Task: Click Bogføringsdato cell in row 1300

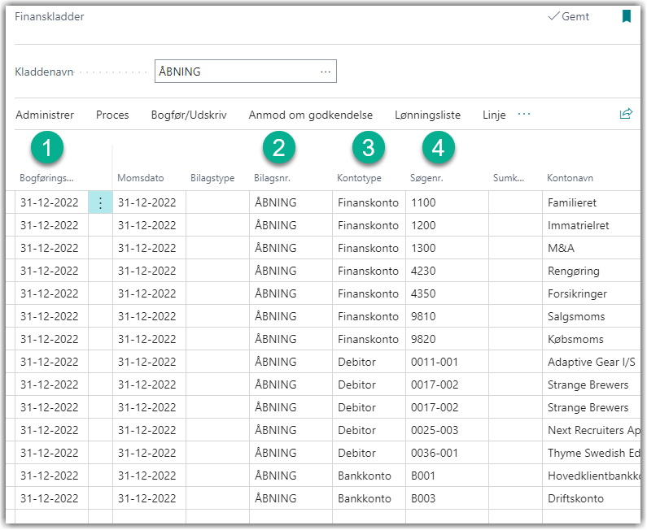Action: tap(51, 248)
